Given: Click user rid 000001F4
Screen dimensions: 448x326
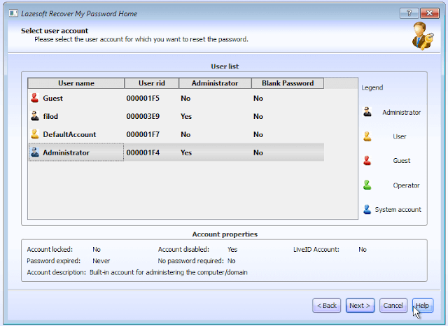Looking at the screenshot, I should [143, 153].
